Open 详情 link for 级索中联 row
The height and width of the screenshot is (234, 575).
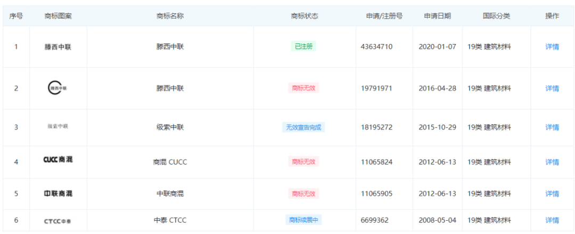tap(552, 127)
